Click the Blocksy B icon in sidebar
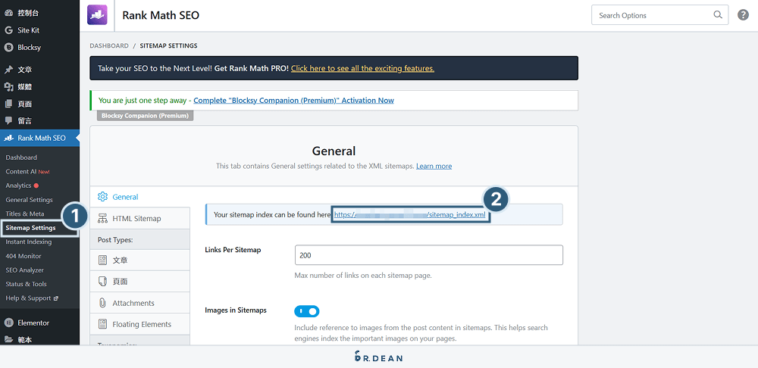Image resolution: width=758 pixels, height=368 pixels. pyautogui.click(x=8, y=48)
